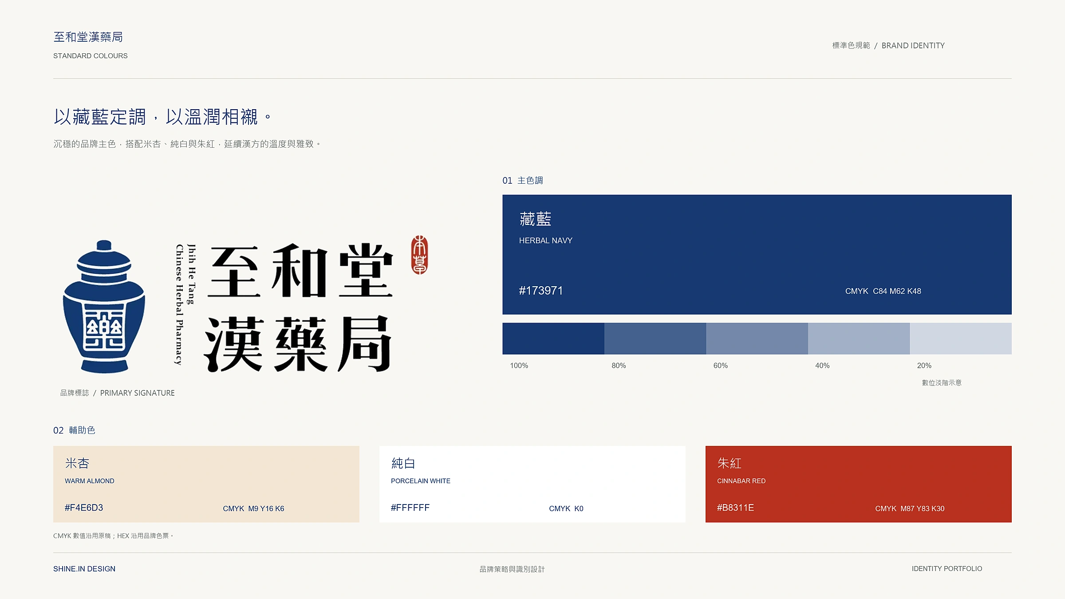Image resolution: width=1065 pixels, height=599 pixels.
Task: Pick the 60% navy tint swatch
Action: [757, 339]
